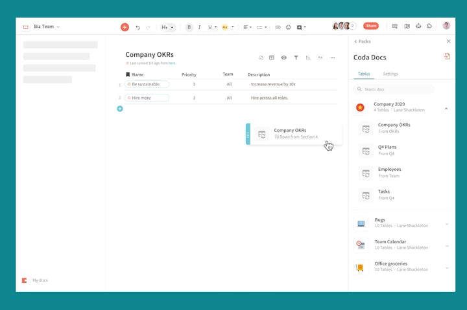Open table more options ellipsis
The image size is (467, 310).
[x=333, y=58]
